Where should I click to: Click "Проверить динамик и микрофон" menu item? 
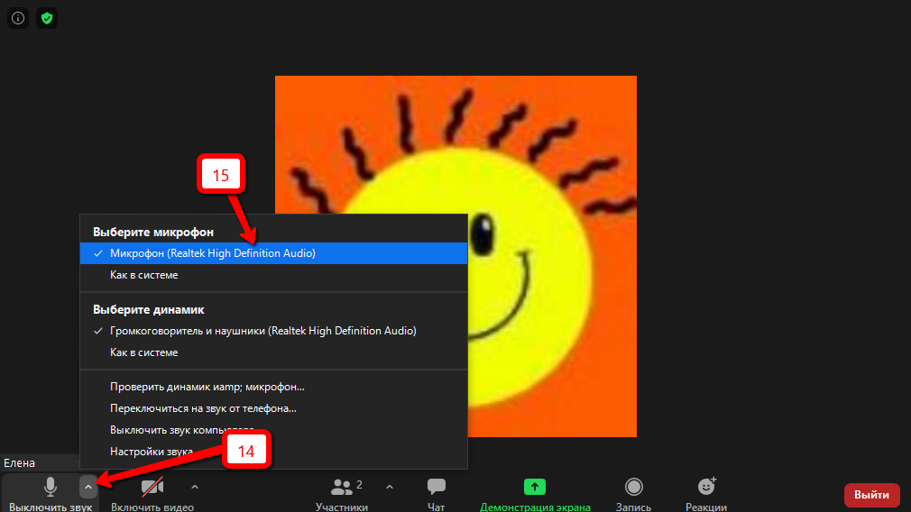[x=207, y=387]
